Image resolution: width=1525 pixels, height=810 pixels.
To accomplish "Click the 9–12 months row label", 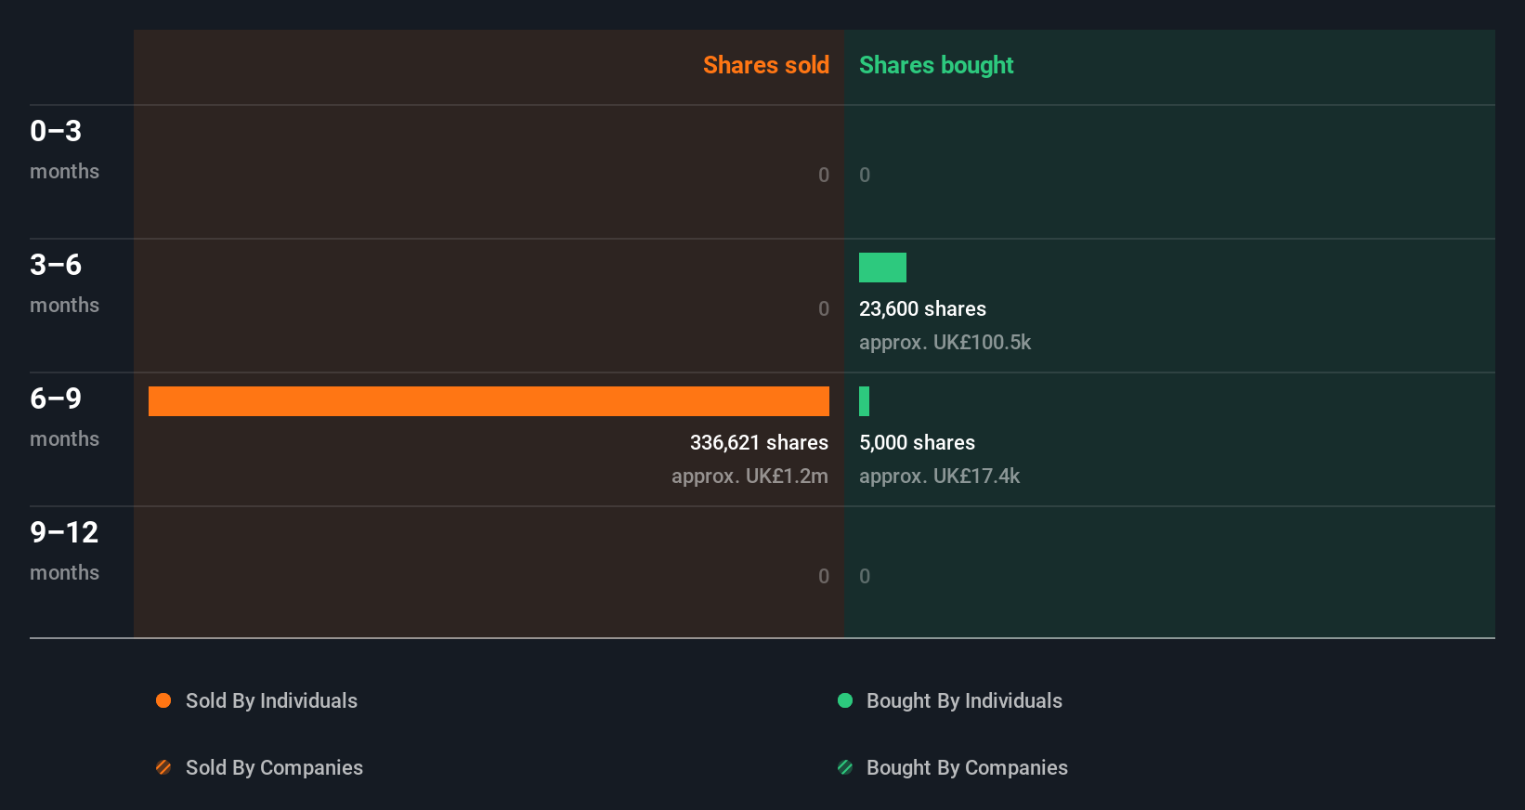I will tap(64, 550).
